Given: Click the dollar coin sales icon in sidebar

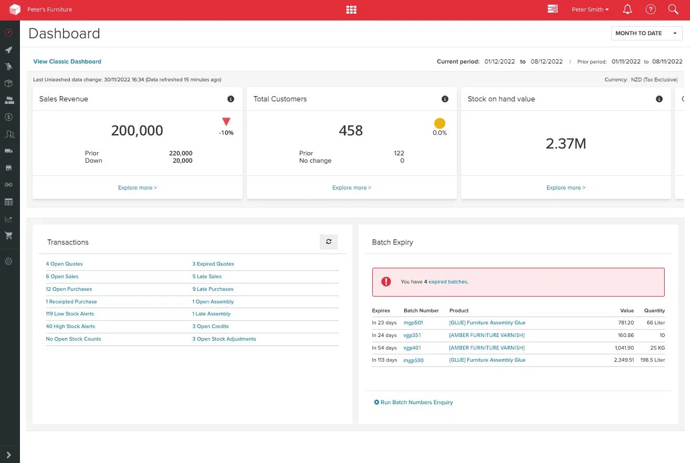Looking at the screenshot, I should [x=9, y=117].
